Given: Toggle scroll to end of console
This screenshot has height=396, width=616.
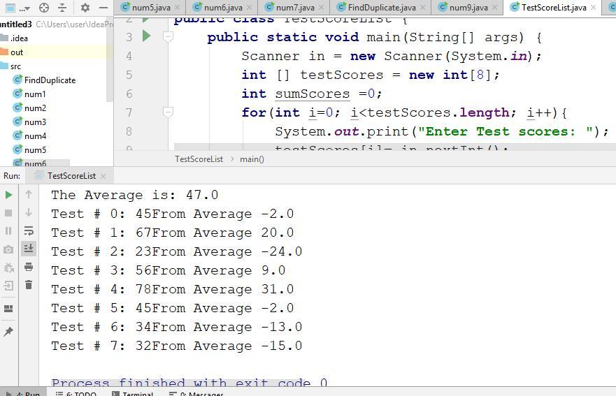Looking at the screenshot, I should 29,249.
